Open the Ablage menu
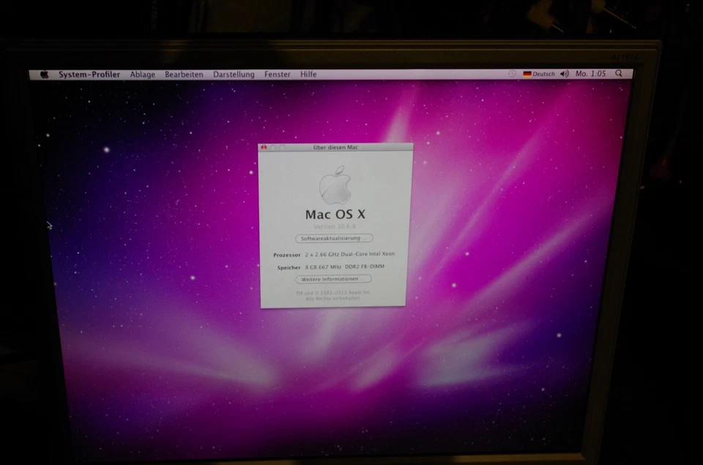 142,74
